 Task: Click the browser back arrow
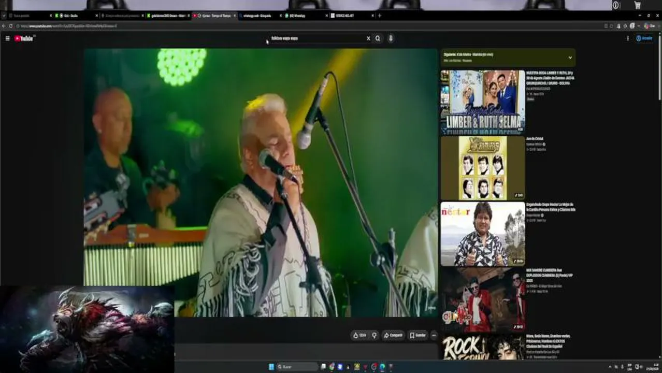coord(4,26)
